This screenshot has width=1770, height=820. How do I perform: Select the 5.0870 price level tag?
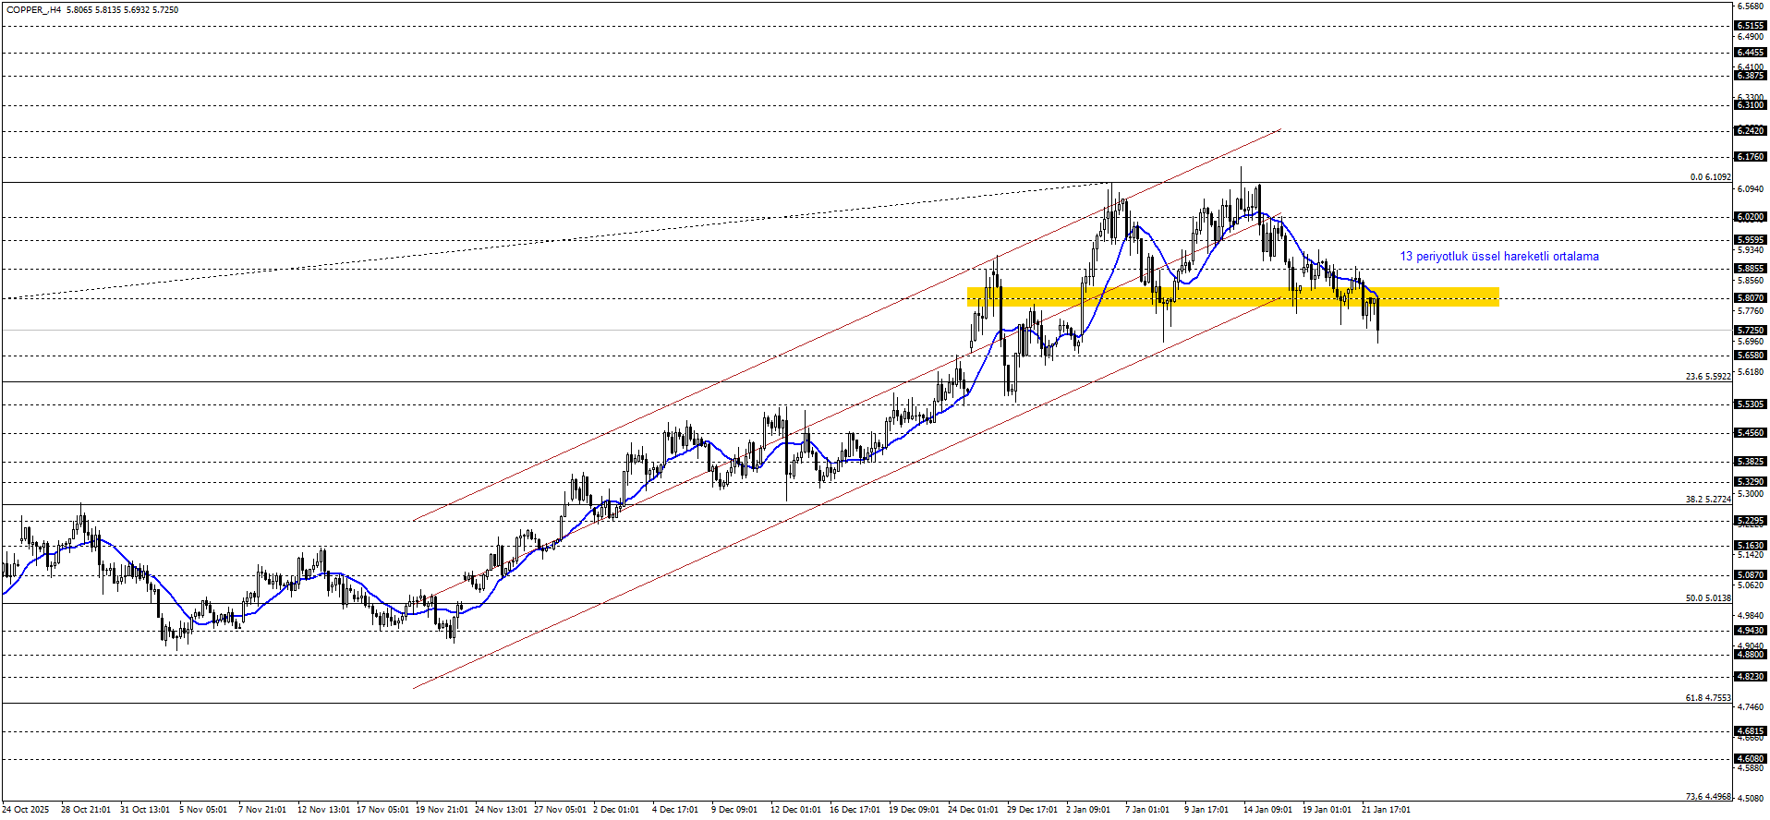[1751, 575]
